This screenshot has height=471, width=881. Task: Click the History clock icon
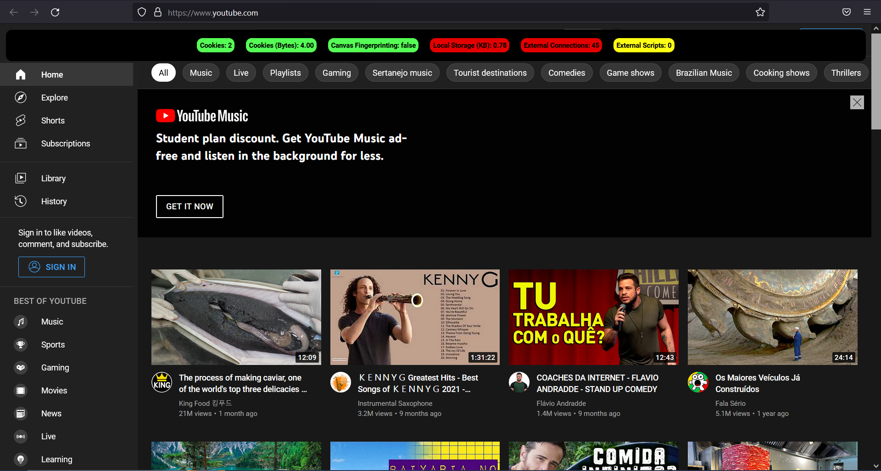(x=21, y=201)
